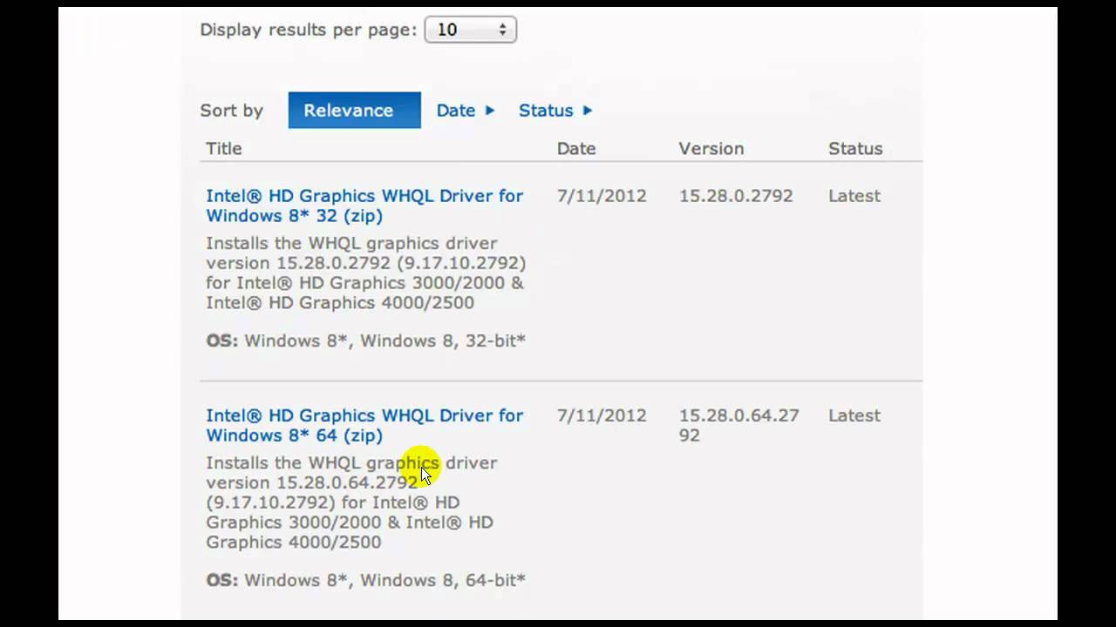Click the Date column header

pyautogui.click(x=576, y=148)
